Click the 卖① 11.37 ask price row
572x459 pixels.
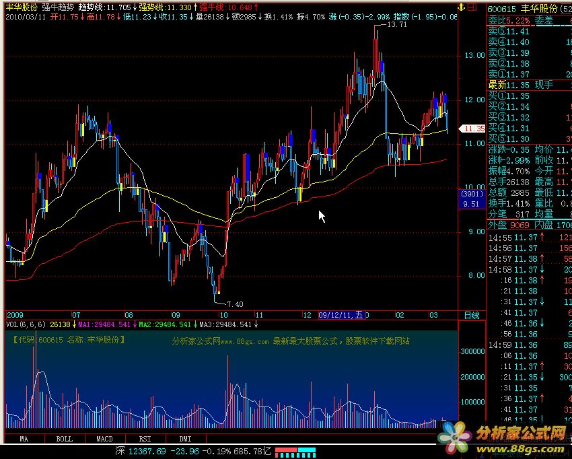508,74
